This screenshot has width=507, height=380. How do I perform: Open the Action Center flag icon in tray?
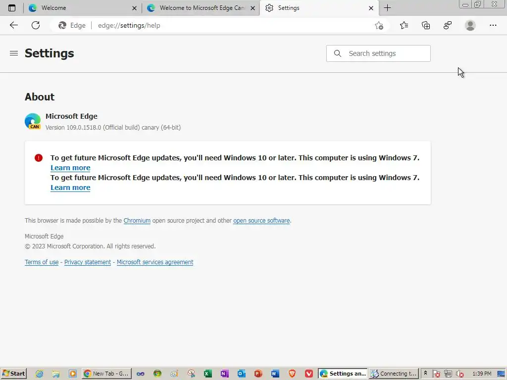(436, 374)
